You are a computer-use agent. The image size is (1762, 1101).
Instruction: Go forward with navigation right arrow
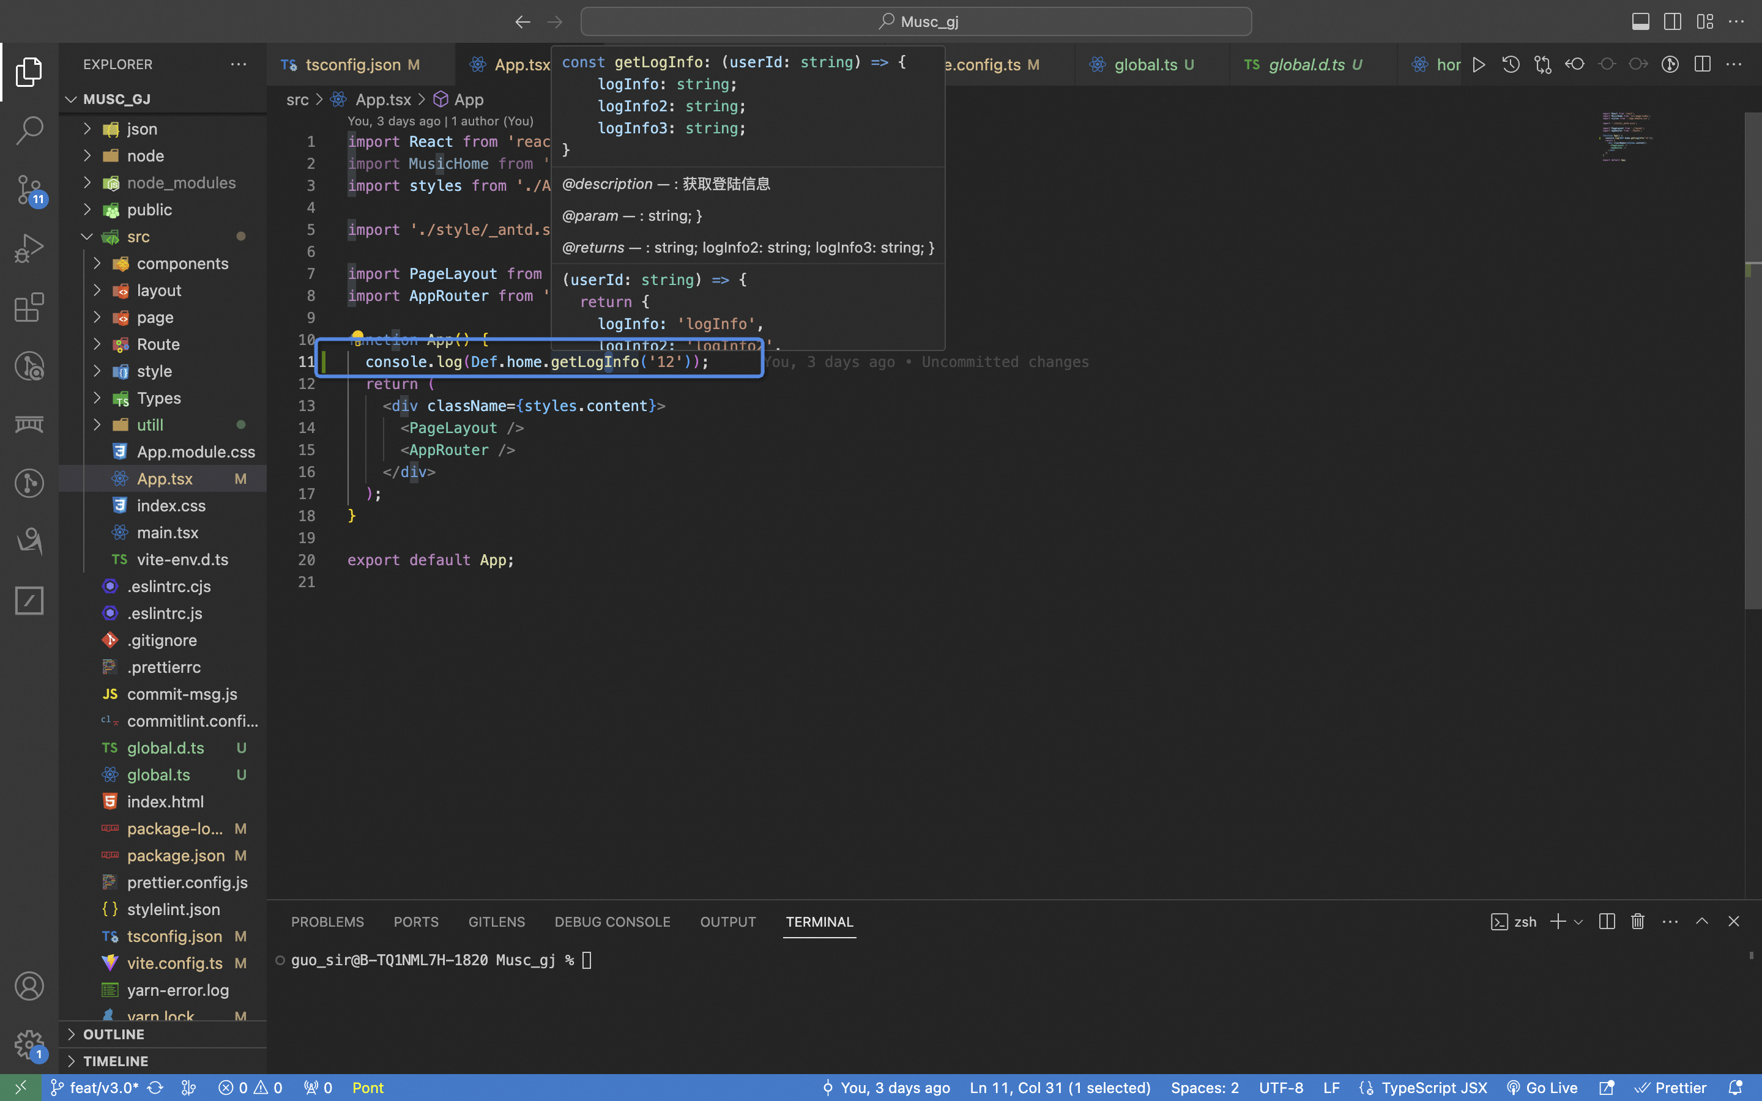555,22
